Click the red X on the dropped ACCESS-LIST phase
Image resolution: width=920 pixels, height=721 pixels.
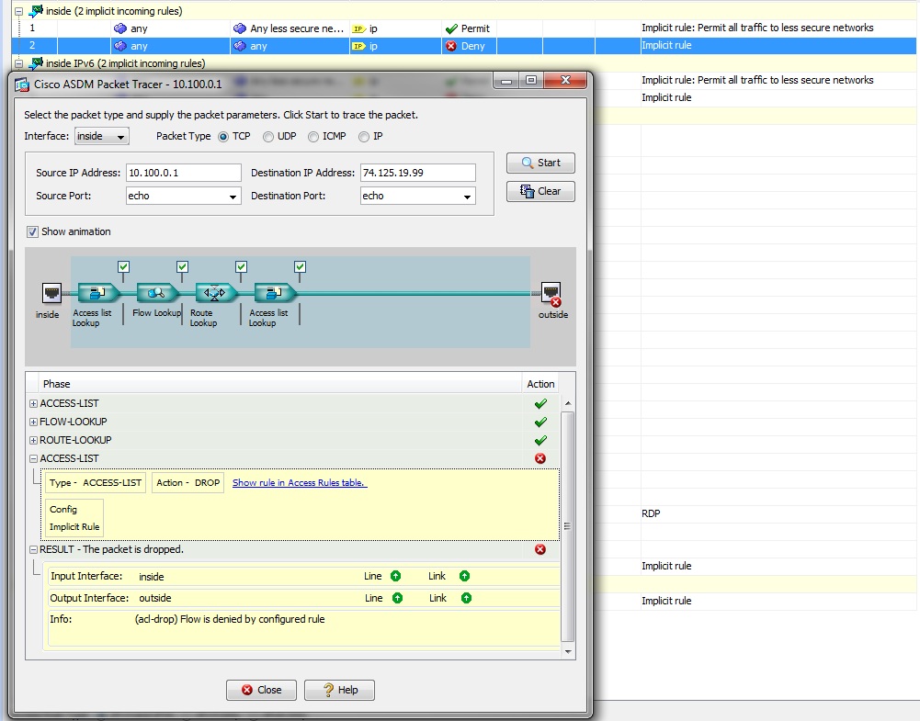point(540,458)
